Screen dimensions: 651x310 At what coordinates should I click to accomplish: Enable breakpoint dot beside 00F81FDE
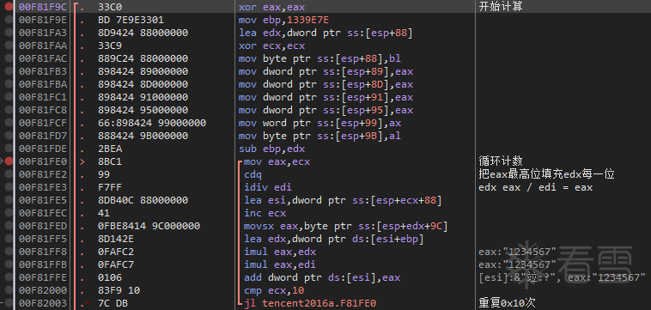click(9, 149)
